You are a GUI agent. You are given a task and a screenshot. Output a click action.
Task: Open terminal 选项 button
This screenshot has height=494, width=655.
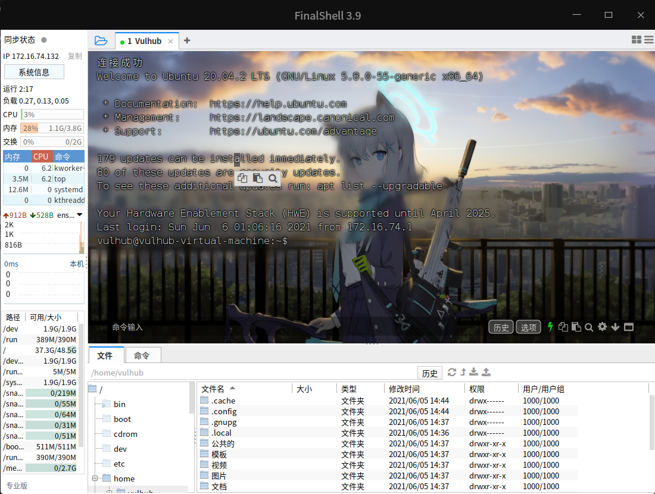[528, 327]
